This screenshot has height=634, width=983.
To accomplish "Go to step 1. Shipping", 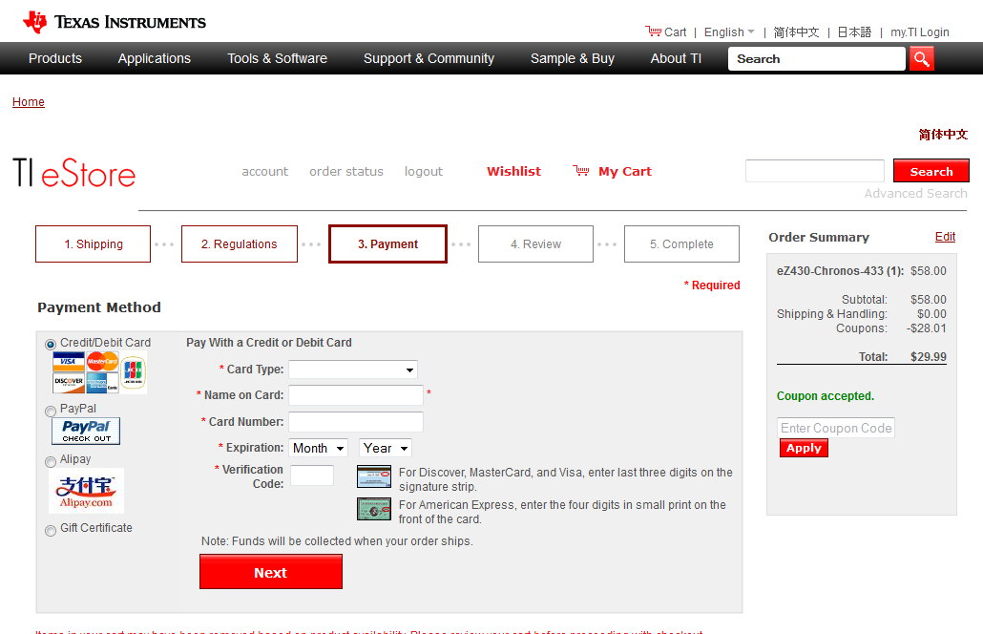I will pyautogui.click(x=93, y=243).
